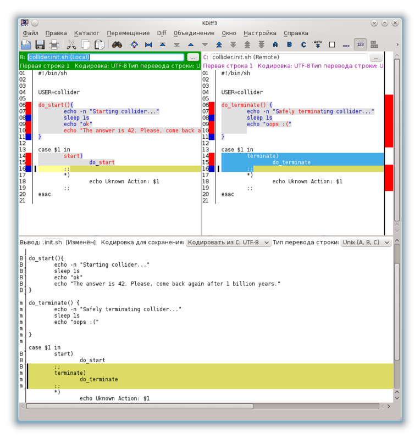The image size is (420, 439).
Task: Go to previous unsolved conflict triple arrow
Action: click(247, 44)
